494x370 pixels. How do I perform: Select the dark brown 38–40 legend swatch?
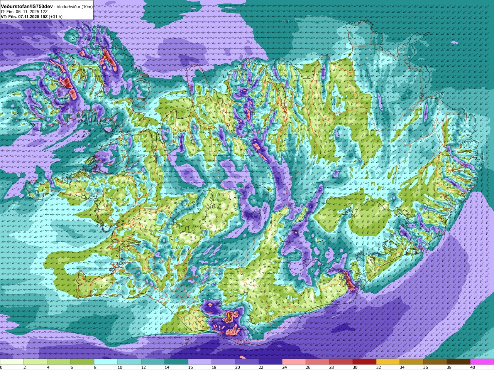(459, 362)
